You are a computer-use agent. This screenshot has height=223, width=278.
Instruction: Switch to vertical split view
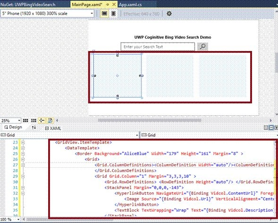pos(266,128)
